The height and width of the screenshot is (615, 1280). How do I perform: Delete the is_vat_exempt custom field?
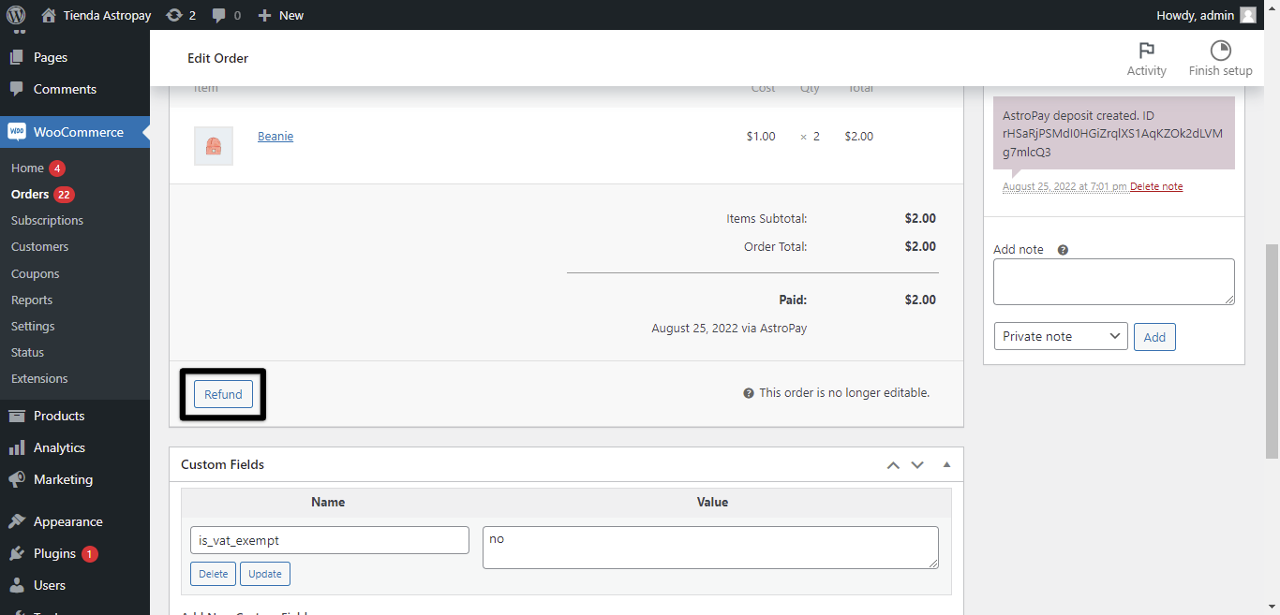tap(213, 574)
